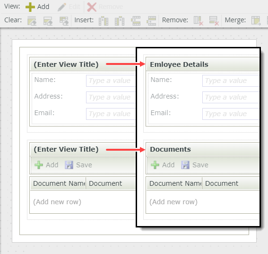
Task: Click Save disk icon in the Documents view
Action: tap(185, 165)
